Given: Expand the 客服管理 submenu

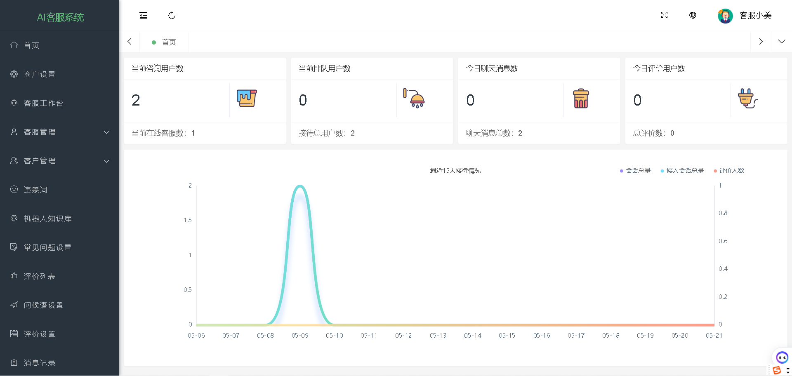Looking at the screenshot, I should (59, 132).
